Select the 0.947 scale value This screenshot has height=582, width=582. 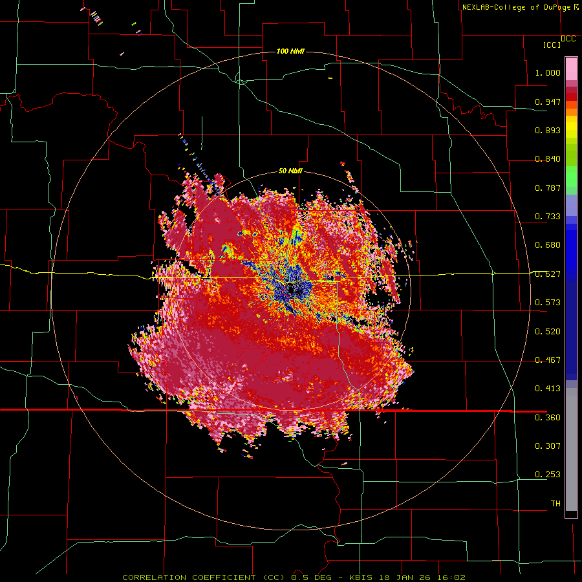[x=548, y=102]
